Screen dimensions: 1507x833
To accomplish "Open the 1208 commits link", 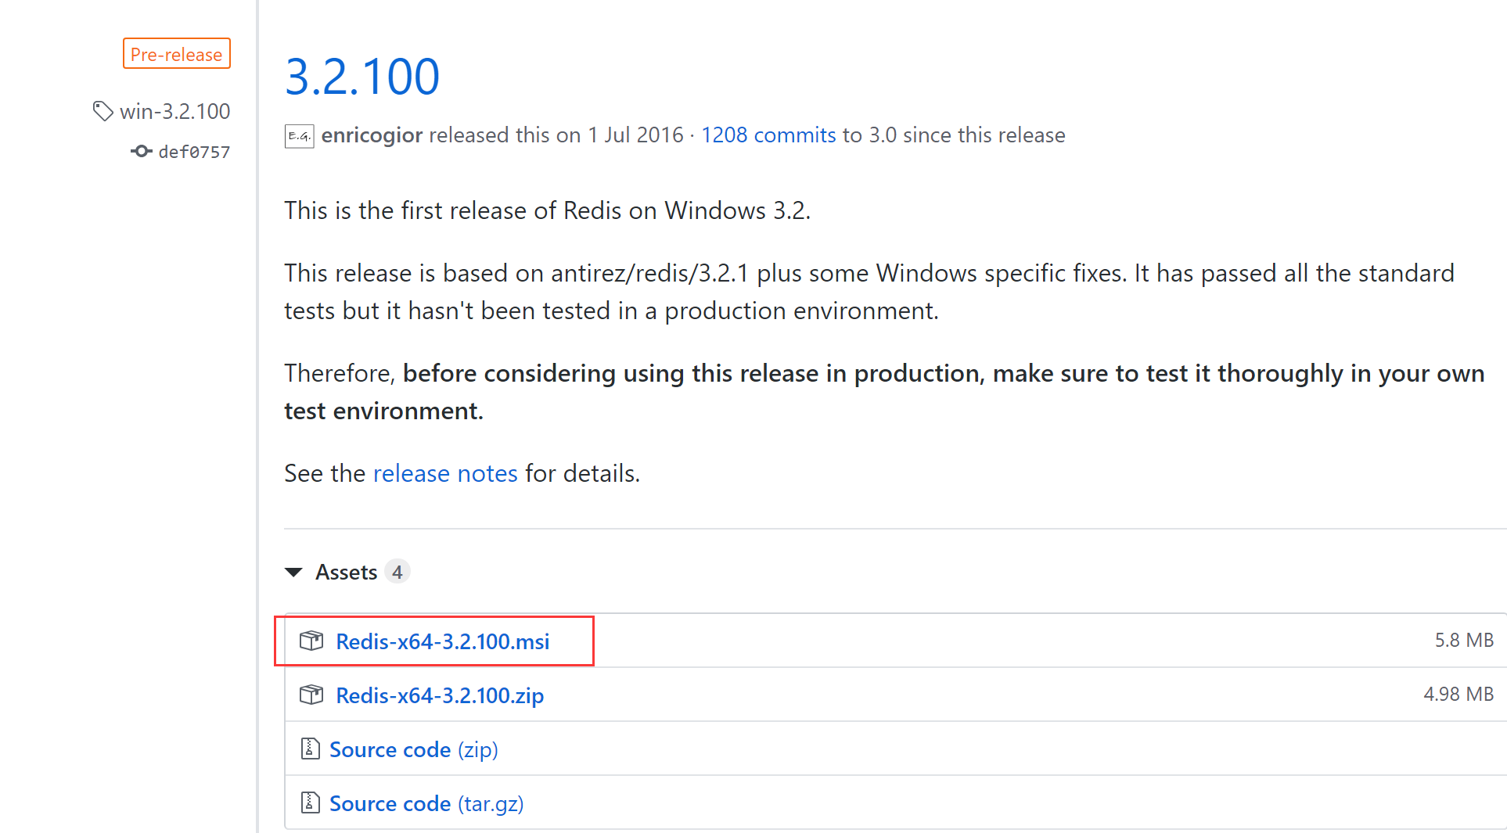I will pos(768,135).
